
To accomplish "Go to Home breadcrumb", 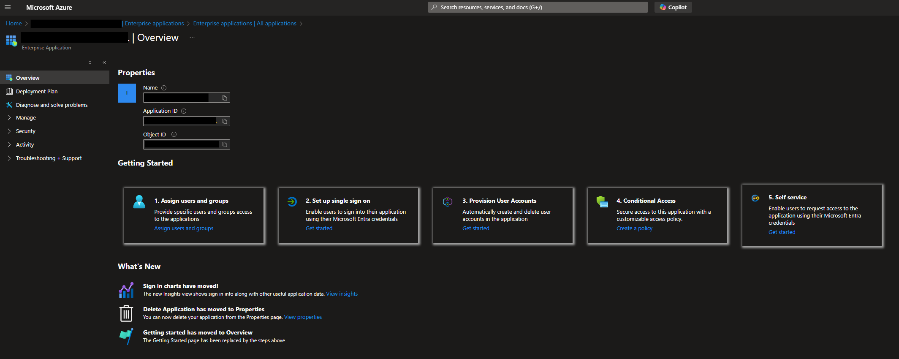I will click(14, 24).
